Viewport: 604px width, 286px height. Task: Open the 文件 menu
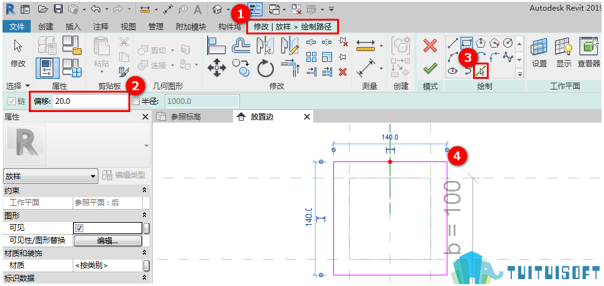[x=17, y=26]
